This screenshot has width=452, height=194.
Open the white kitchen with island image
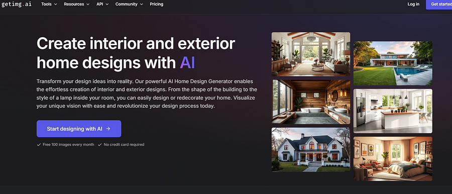click(x=393, y=111)
